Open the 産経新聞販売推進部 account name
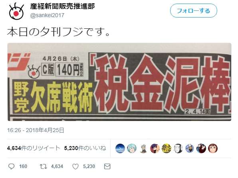This screenshot has height=178, width=238. (62, 6)
